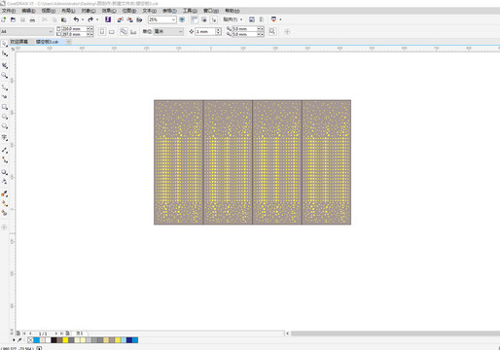Click the Search content icon
The width and height of the screenshot is (500, 350).
pyautogui.click(x=108, y=19)
